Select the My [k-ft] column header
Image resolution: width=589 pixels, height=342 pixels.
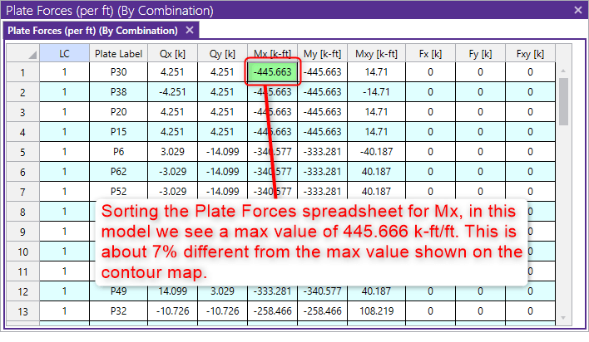tap(322, 53)
